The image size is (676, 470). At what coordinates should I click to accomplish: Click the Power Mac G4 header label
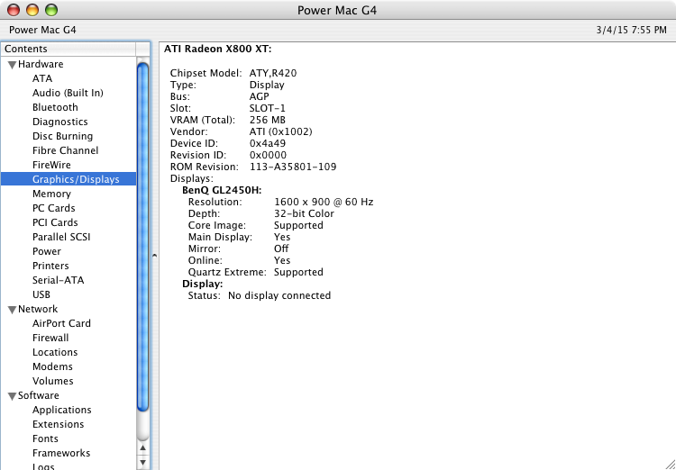[42, 30]
